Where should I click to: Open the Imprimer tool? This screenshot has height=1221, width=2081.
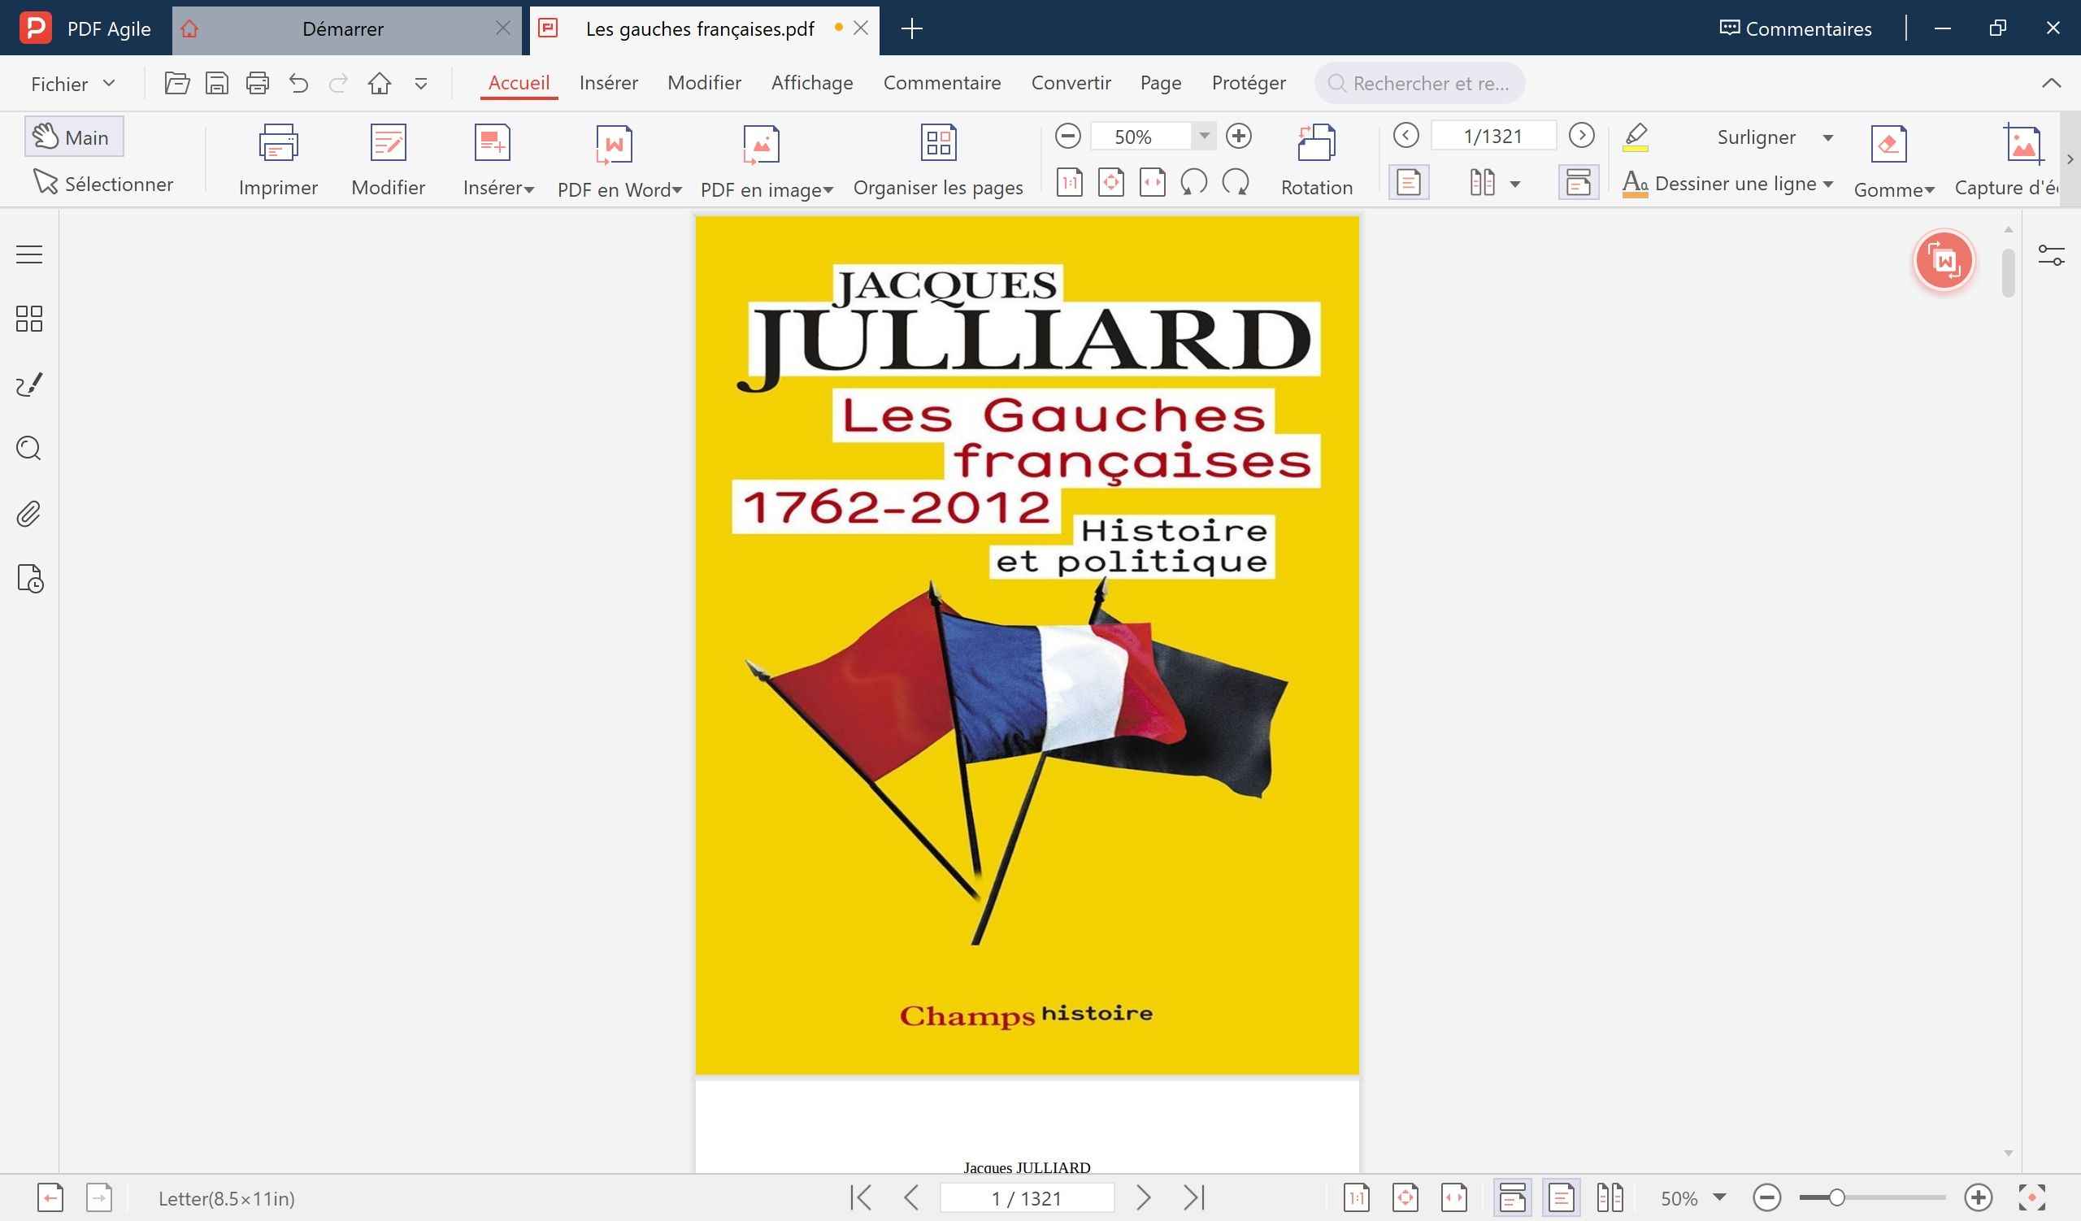pos(278,160)
